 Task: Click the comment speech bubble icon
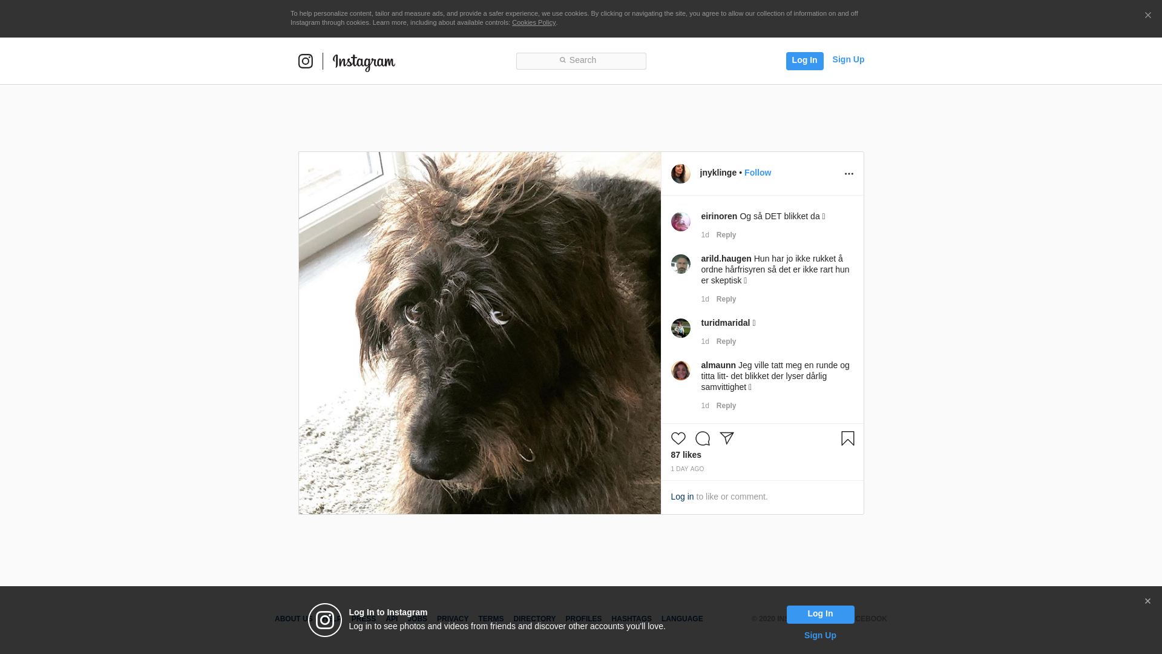(702, 438)
